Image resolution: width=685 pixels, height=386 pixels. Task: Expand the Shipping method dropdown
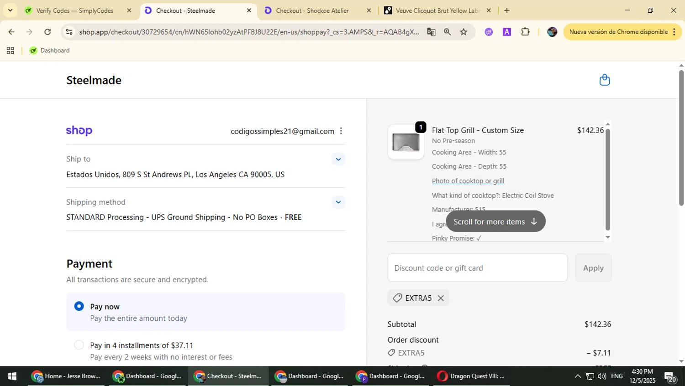[x=338, y=202]
